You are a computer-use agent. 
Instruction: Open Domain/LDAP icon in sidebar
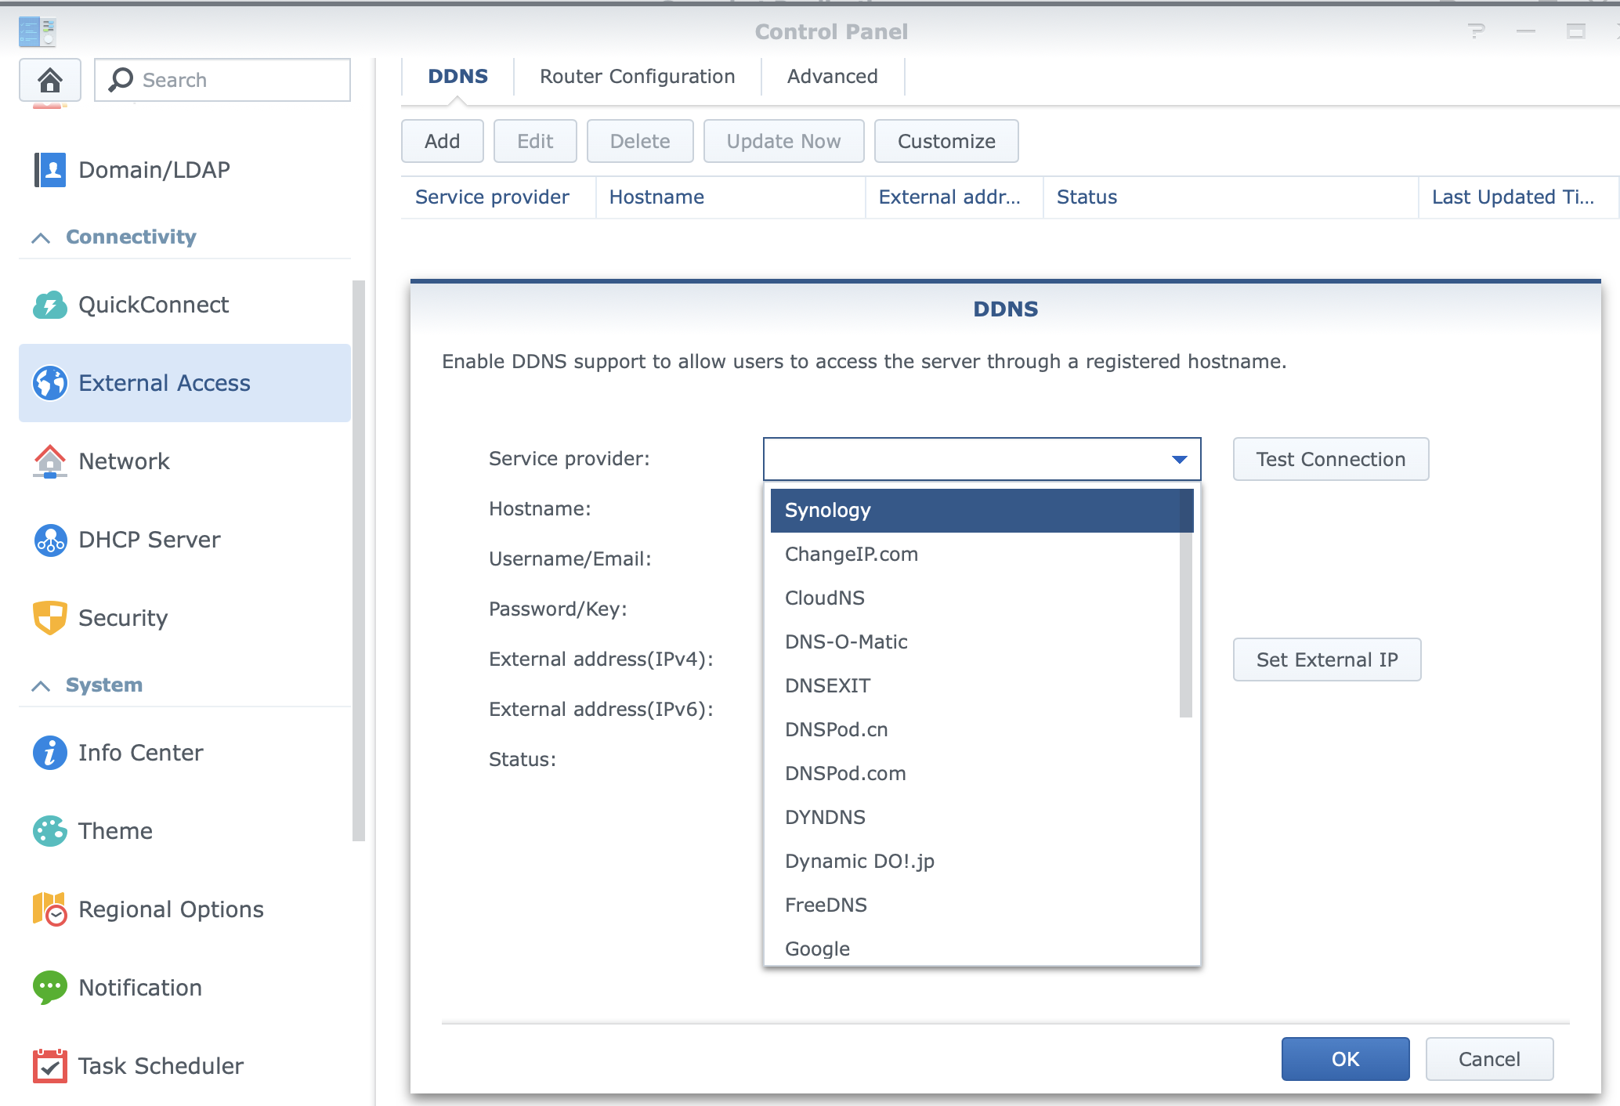[50, 170]
